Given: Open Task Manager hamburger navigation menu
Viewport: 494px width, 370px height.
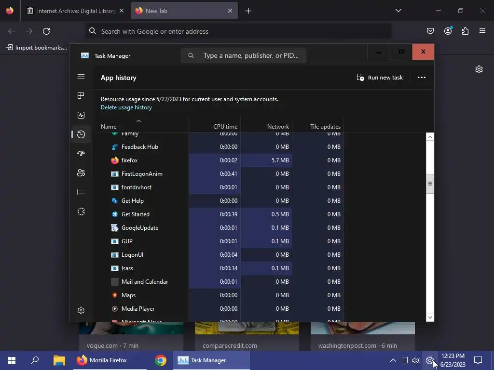Looking at the screenshot, I should [81, 77].
